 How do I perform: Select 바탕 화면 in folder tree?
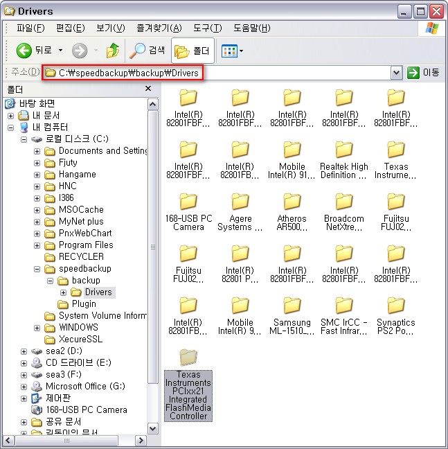(x=37, y=103)
